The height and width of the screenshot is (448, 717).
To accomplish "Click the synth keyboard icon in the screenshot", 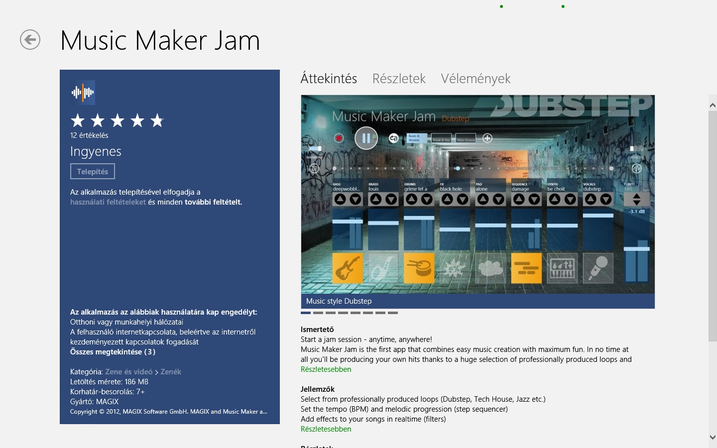I will (x=562, y=268).
